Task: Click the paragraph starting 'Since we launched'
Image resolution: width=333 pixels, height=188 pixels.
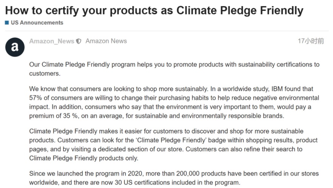Action: coord(174,178)
